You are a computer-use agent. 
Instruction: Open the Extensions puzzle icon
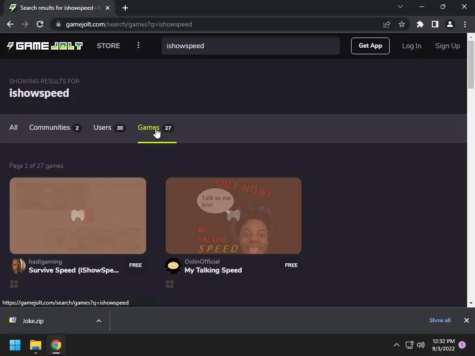pos(420,24)
